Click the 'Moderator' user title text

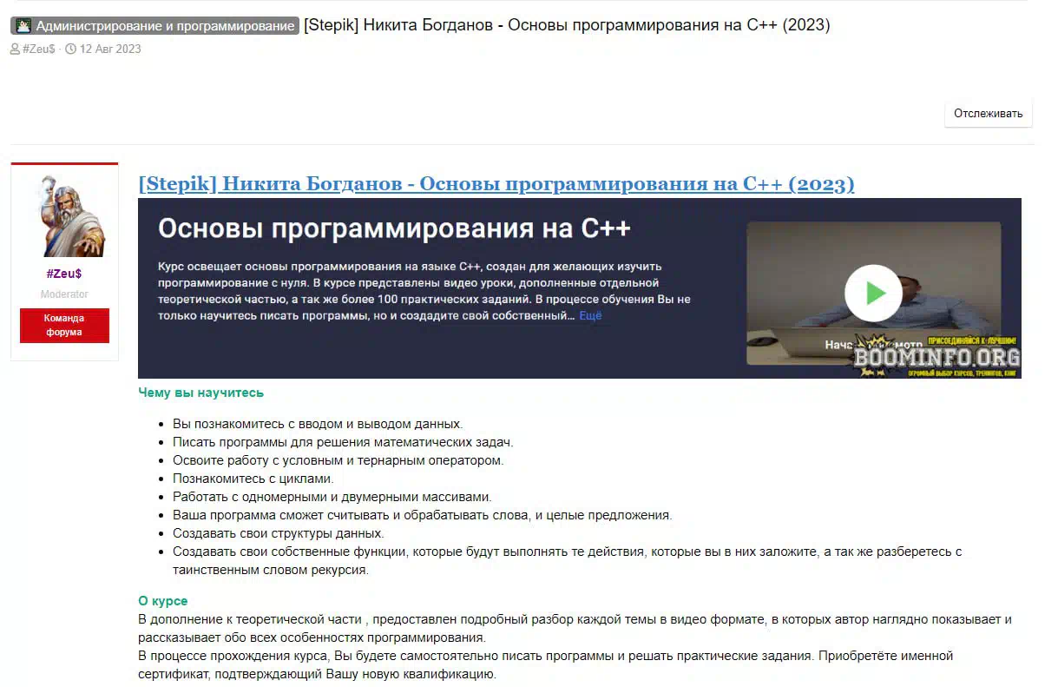tap(64, 294)
